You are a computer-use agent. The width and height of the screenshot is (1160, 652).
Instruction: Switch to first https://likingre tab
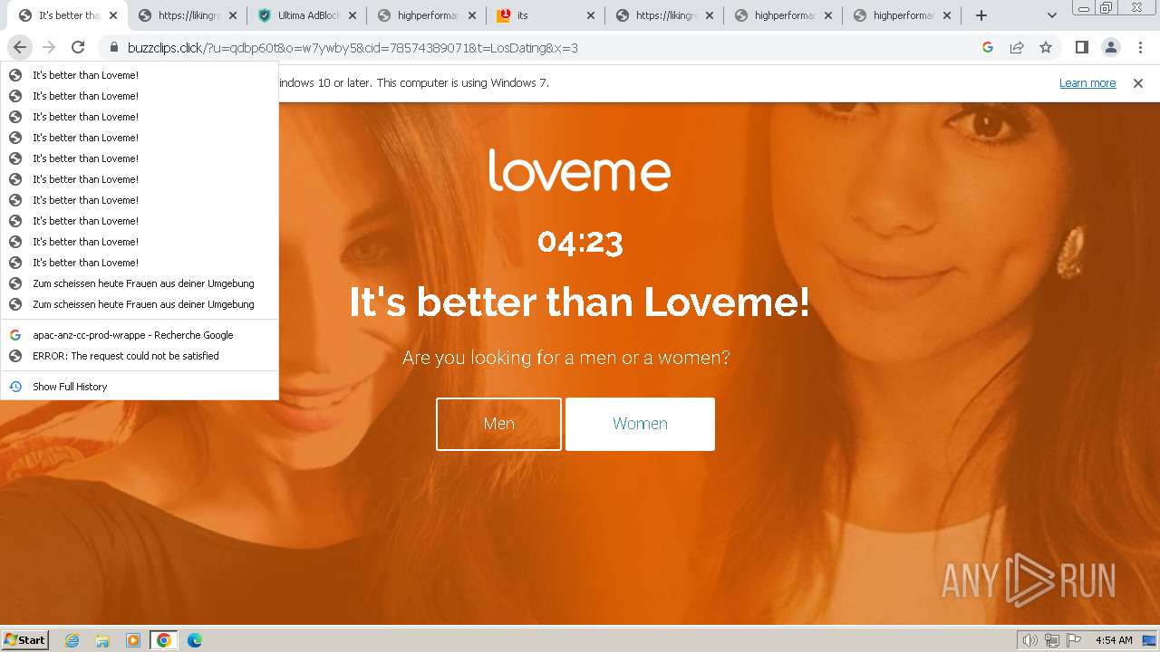(188, 15)
